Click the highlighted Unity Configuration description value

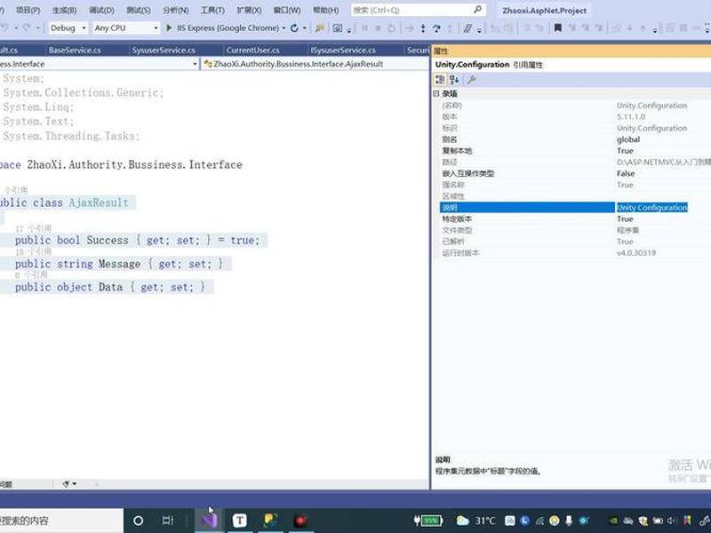652,208
